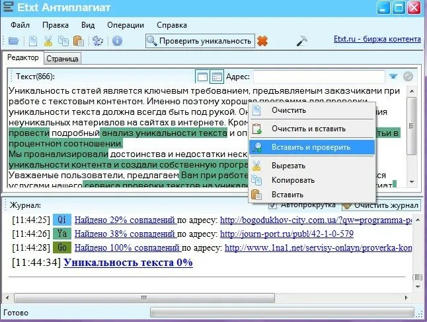Open the Etxt.ru - биржа контента link

click(377, 39)
